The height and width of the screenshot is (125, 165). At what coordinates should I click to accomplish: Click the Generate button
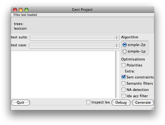(143, 102)
